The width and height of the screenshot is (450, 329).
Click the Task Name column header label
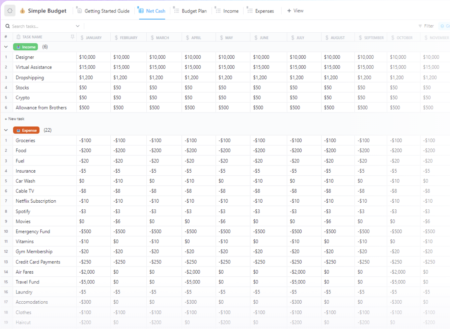32,37
